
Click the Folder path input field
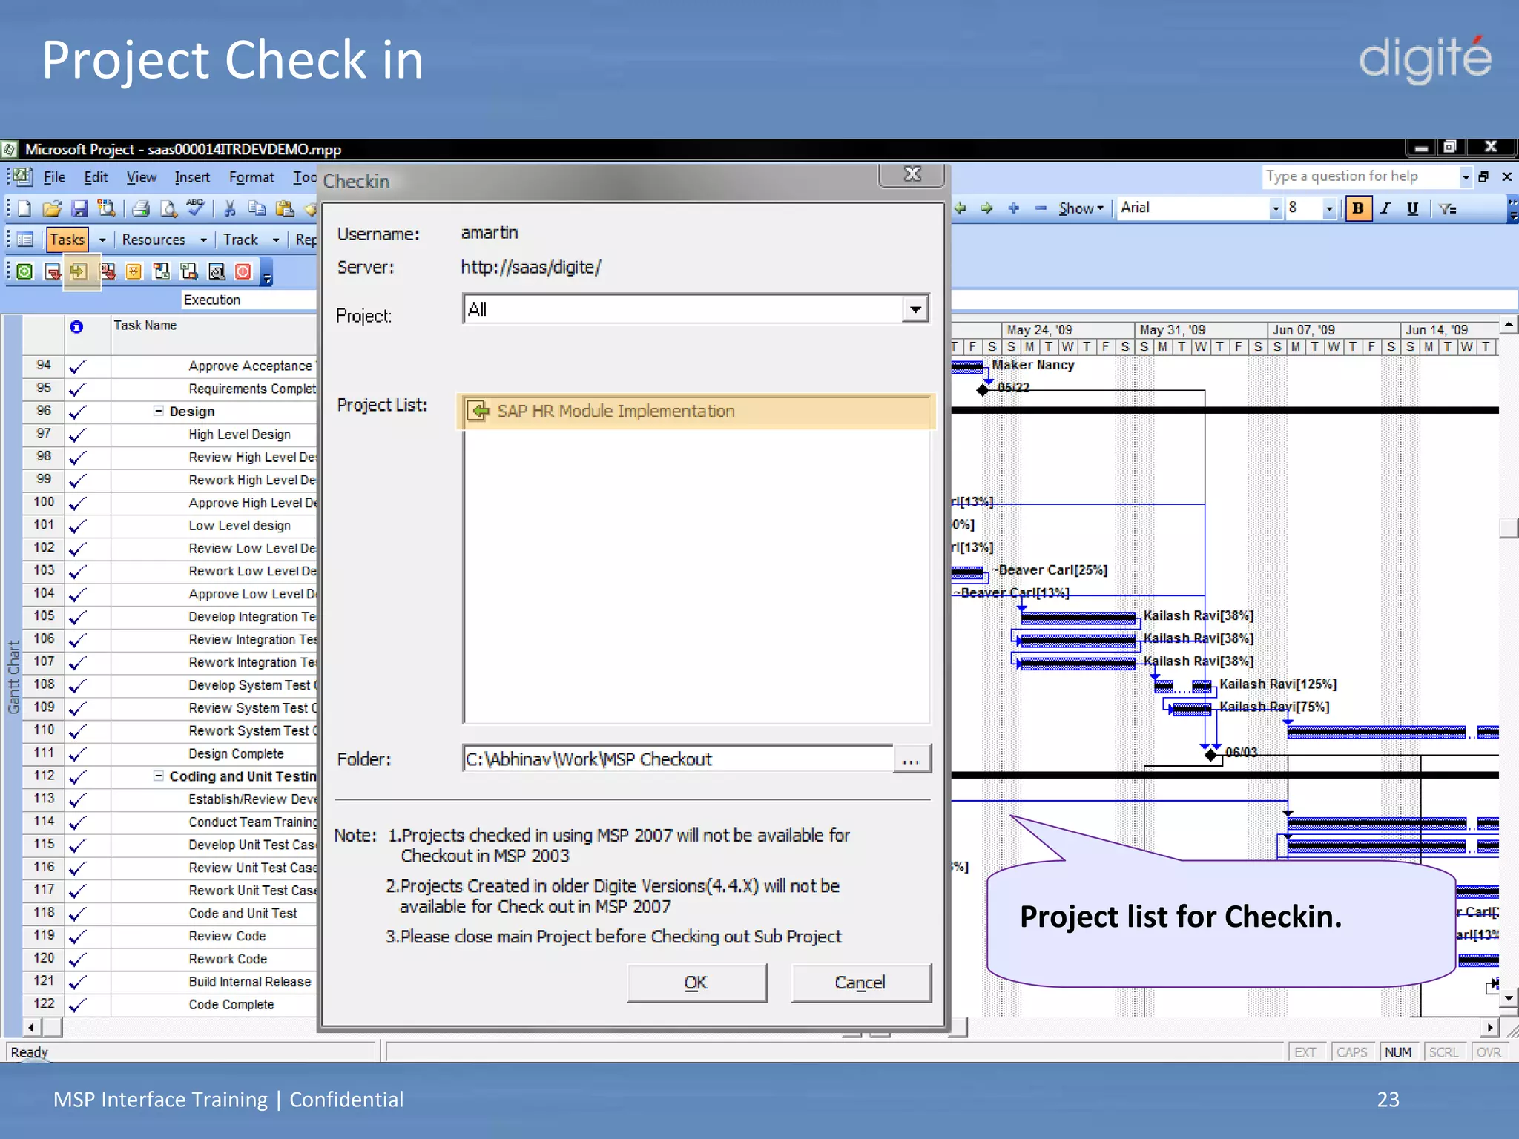point(678,759)
